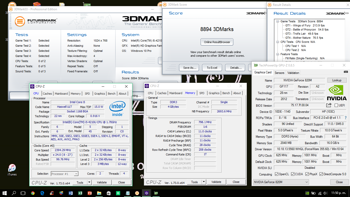The width and height of the screenshot is (350, 197).
Task: Open taskbar search magnifier
Action: click(x=14, y=193)
